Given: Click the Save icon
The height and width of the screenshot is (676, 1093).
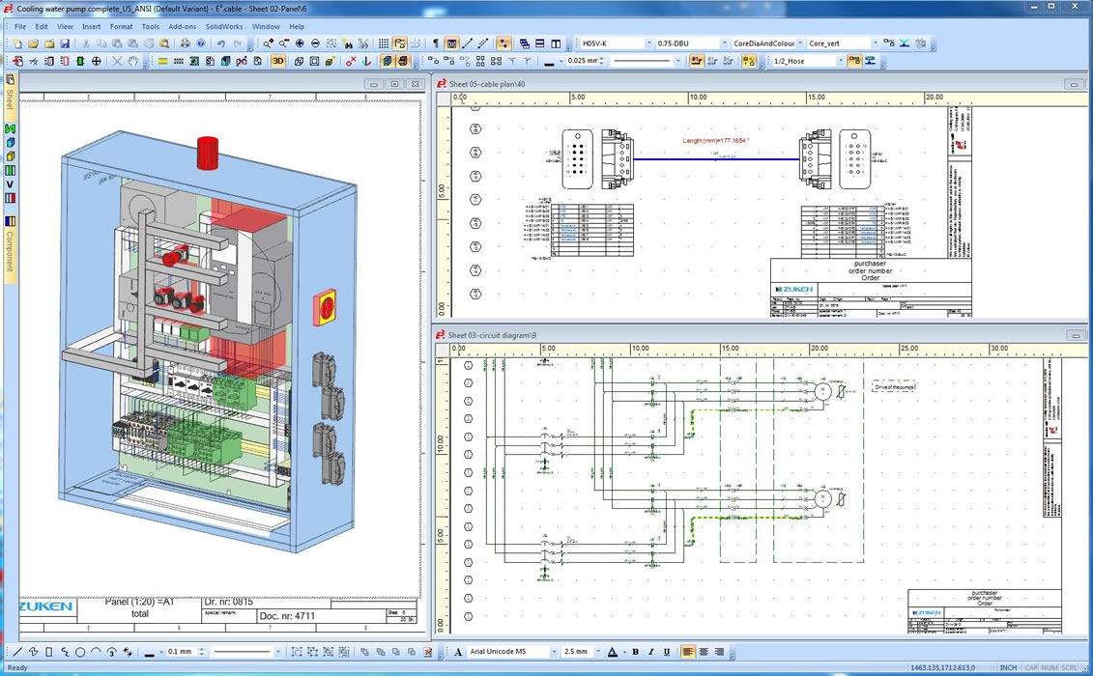Looking at the screenshot, I should point(66,43).
